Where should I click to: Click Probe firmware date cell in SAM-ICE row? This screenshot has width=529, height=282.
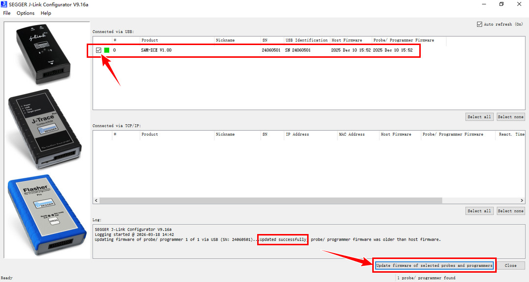(x=393, y=50)
